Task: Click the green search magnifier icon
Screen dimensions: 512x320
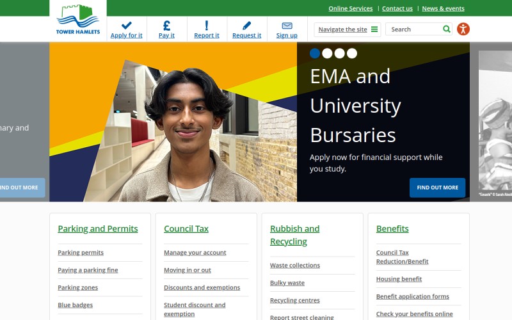Action: click(446, 29)
